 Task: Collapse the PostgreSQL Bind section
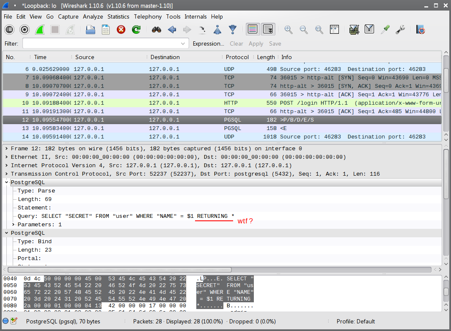tap(6, 233)
